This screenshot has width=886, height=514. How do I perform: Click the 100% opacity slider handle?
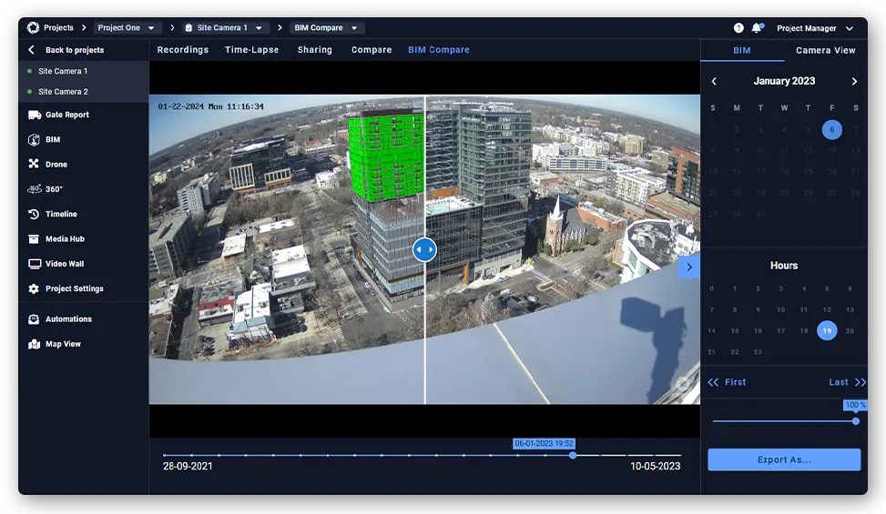coord(856,421)
